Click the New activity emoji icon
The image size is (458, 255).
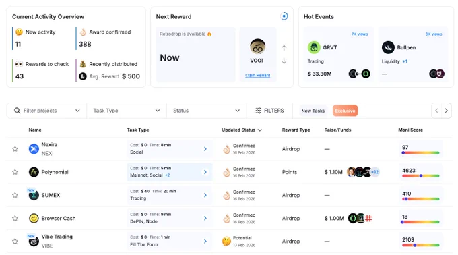(19, 32)
